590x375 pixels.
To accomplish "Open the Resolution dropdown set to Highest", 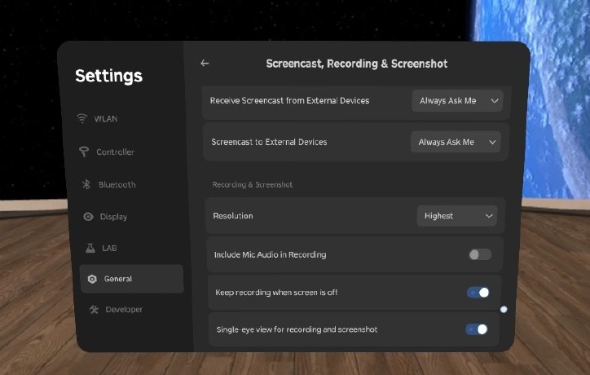I will [x=456, y=216].
